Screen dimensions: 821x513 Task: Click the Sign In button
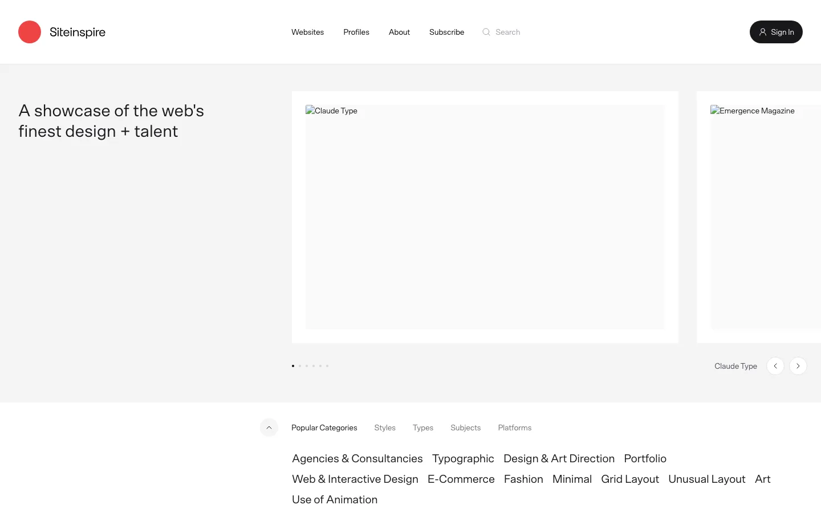776,32
